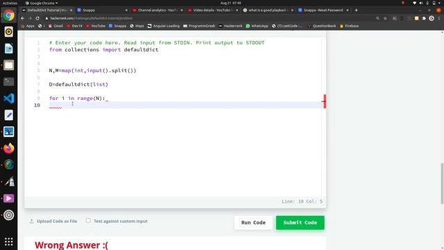Image resolution: width=444 pixels, height=250 pixels.
Task: Launch Google Chrome from the dock
Action: (9, 15)
